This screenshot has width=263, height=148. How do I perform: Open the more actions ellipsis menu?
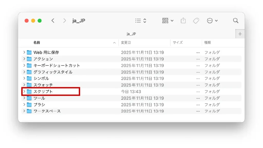(212, 21)
